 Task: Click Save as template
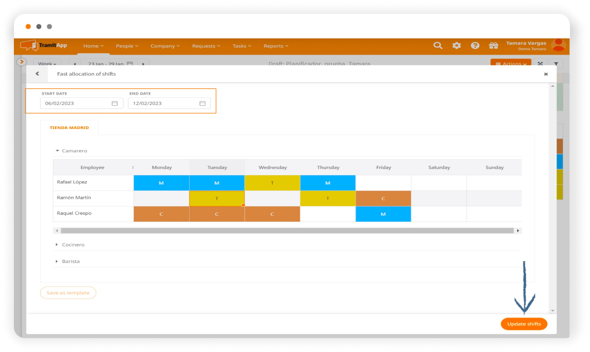[68, 292]
